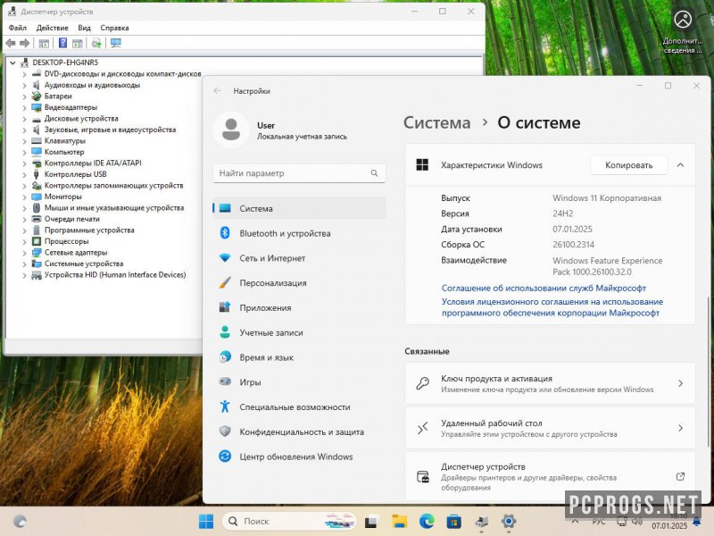714x536 pixels.
Task: Open Ключ продукта и активация
Action: tap(550, 383)
